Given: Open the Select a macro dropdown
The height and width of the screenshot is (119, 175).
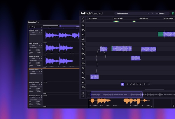Looking at the screenshot, I should [132, 13].
